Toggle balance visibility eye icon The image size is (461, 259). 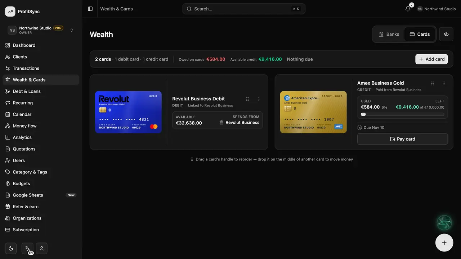click(x=446, y=34)
